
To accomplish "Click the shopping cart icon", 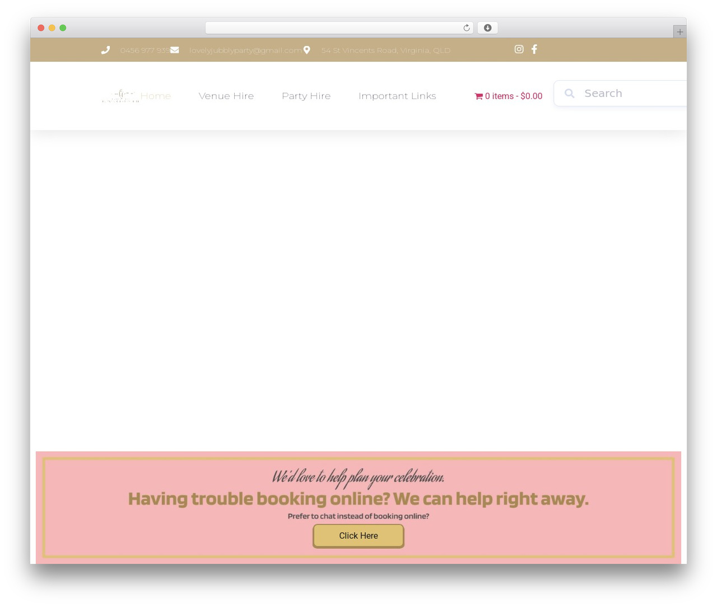I will pyautogui.click(x=479, y=96).
